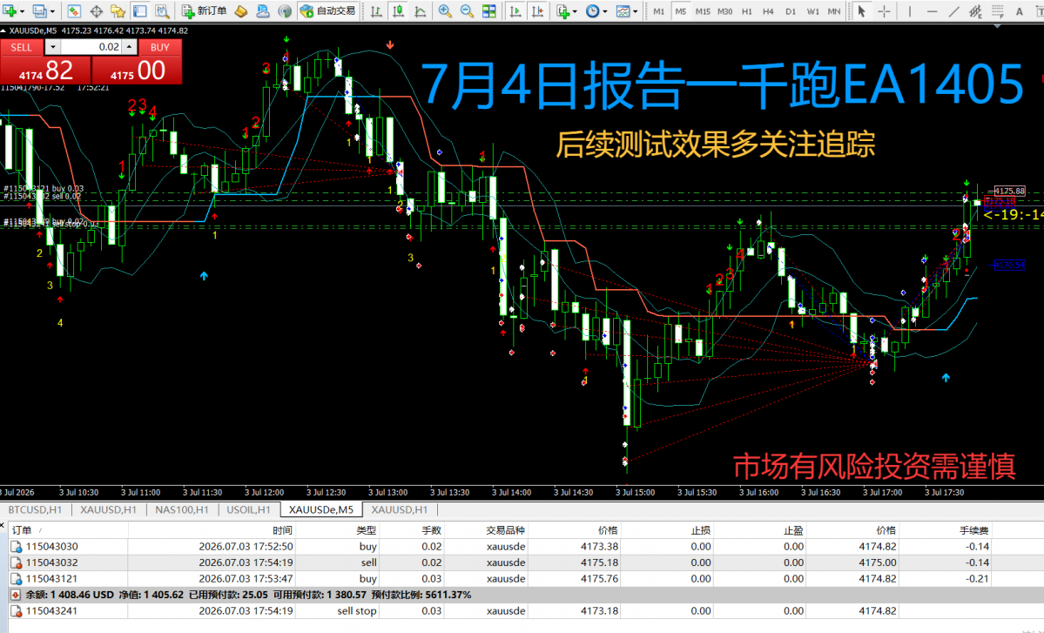Sort orders by 类型 column header
1044x633 pixels.
336,530
